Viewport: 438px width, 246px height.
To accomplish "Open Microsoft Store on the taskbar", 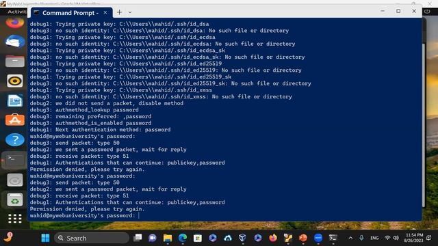I will coord(198,238).
